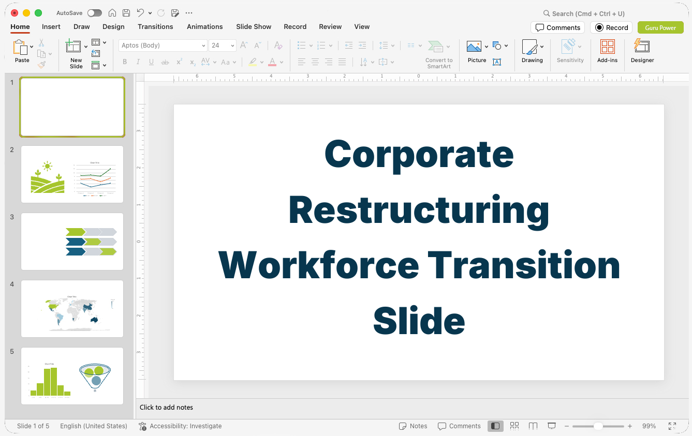Fit slide to current window

(x=672, y=426)
